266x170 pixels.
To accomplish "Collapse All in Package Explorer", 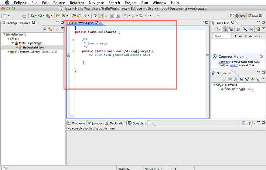I will coord(45,29).
